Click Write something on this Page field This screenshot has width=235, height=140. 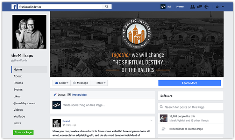click(x=84, y=105)
